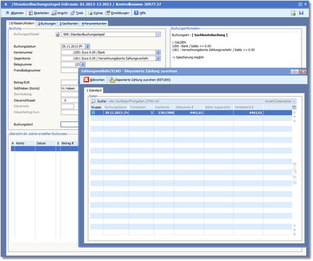313x261 pixels.
Task: Open the Ansicht menu
Action: coord(62,13)
